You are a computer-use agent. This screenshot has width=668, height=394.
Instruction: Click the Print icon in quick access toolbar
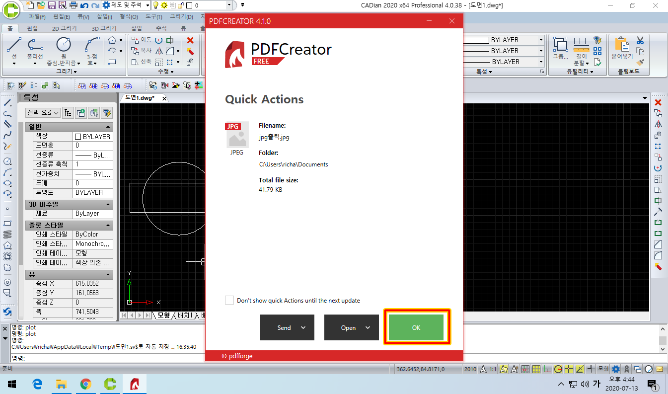click(x=73, y=5)
